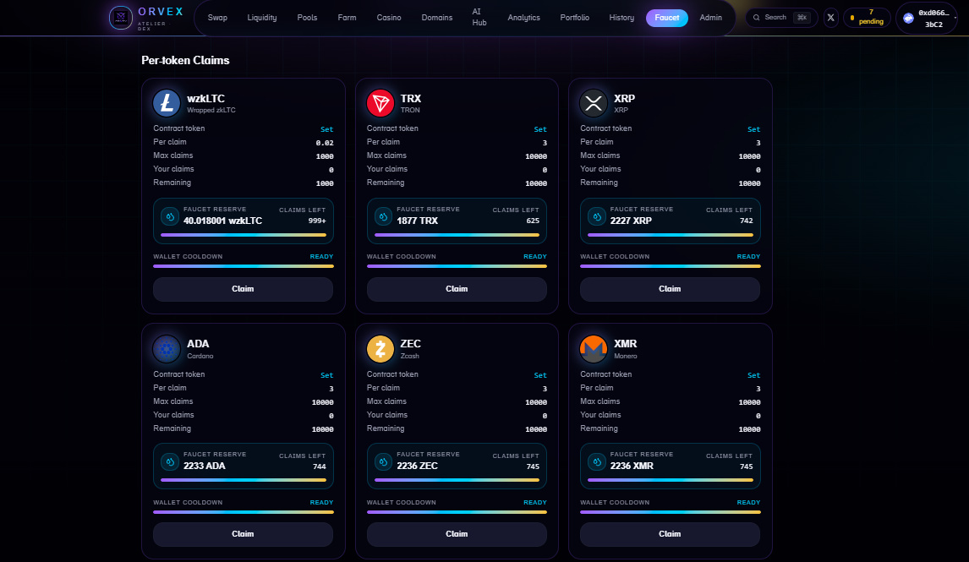
Task: Click the droplet icon in ZEC faucet reserve
Action: [383, 462]
